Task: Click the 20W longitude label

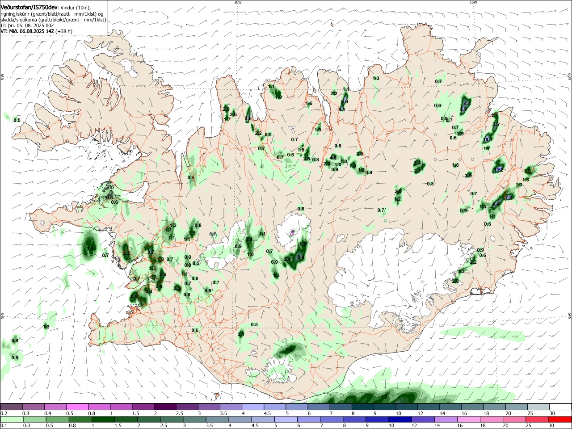Action: (x=238, y=2)
